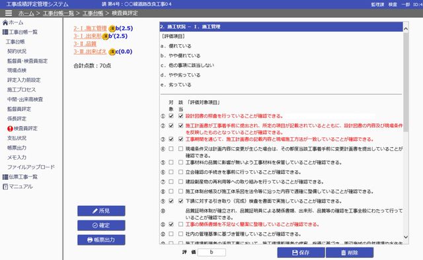The width and height of the screenshot is (423, 260).
Task: Check 該当 checkbox for item ⑪
Action: pyautogui.click(x=180, y=224)
